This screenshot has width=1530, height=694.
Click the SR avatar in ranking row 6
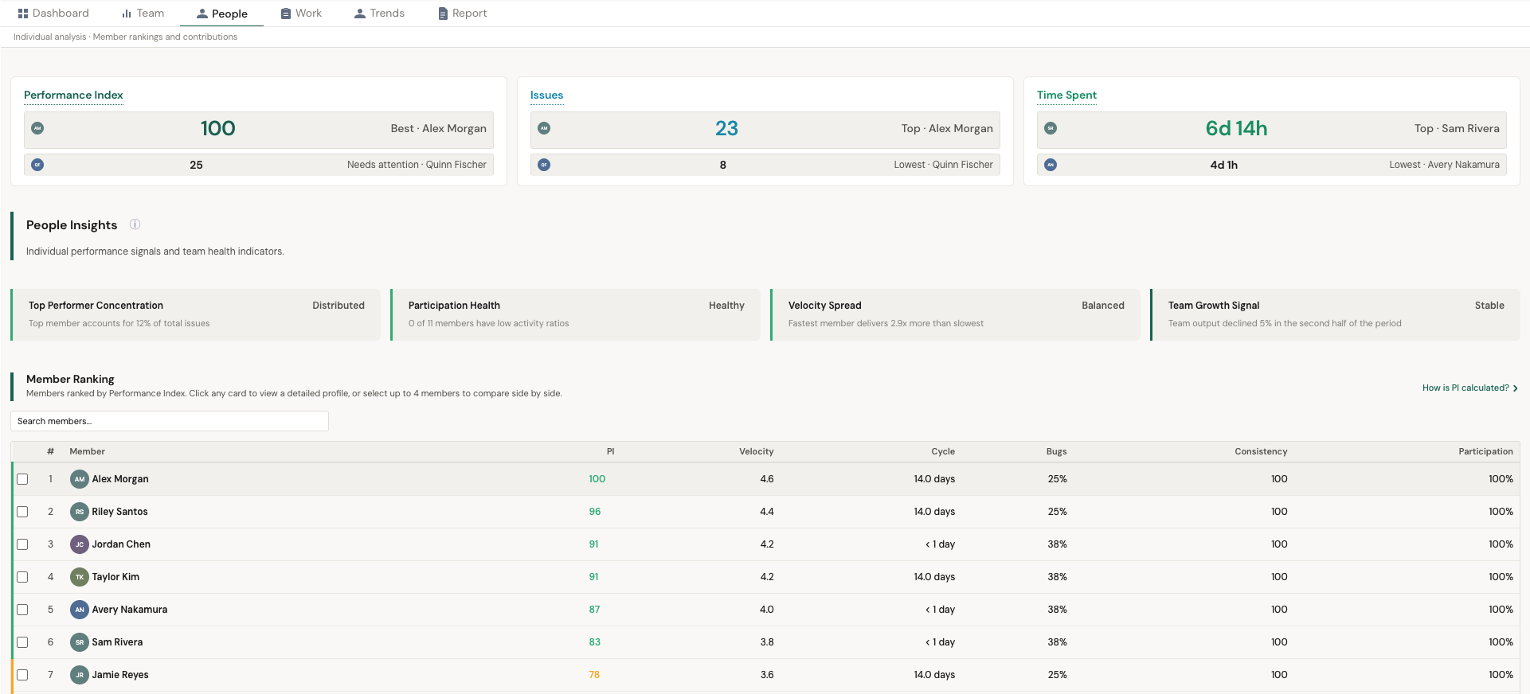coord(80,642)
